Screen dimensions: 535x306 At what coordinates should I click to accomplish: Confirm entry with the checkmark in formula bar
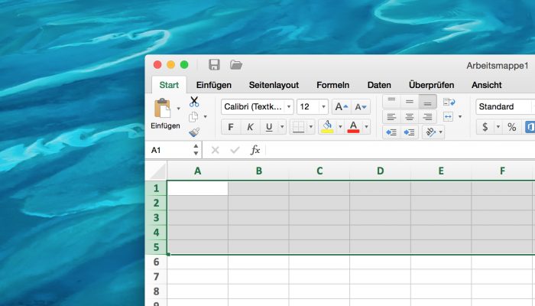(235, 150)
